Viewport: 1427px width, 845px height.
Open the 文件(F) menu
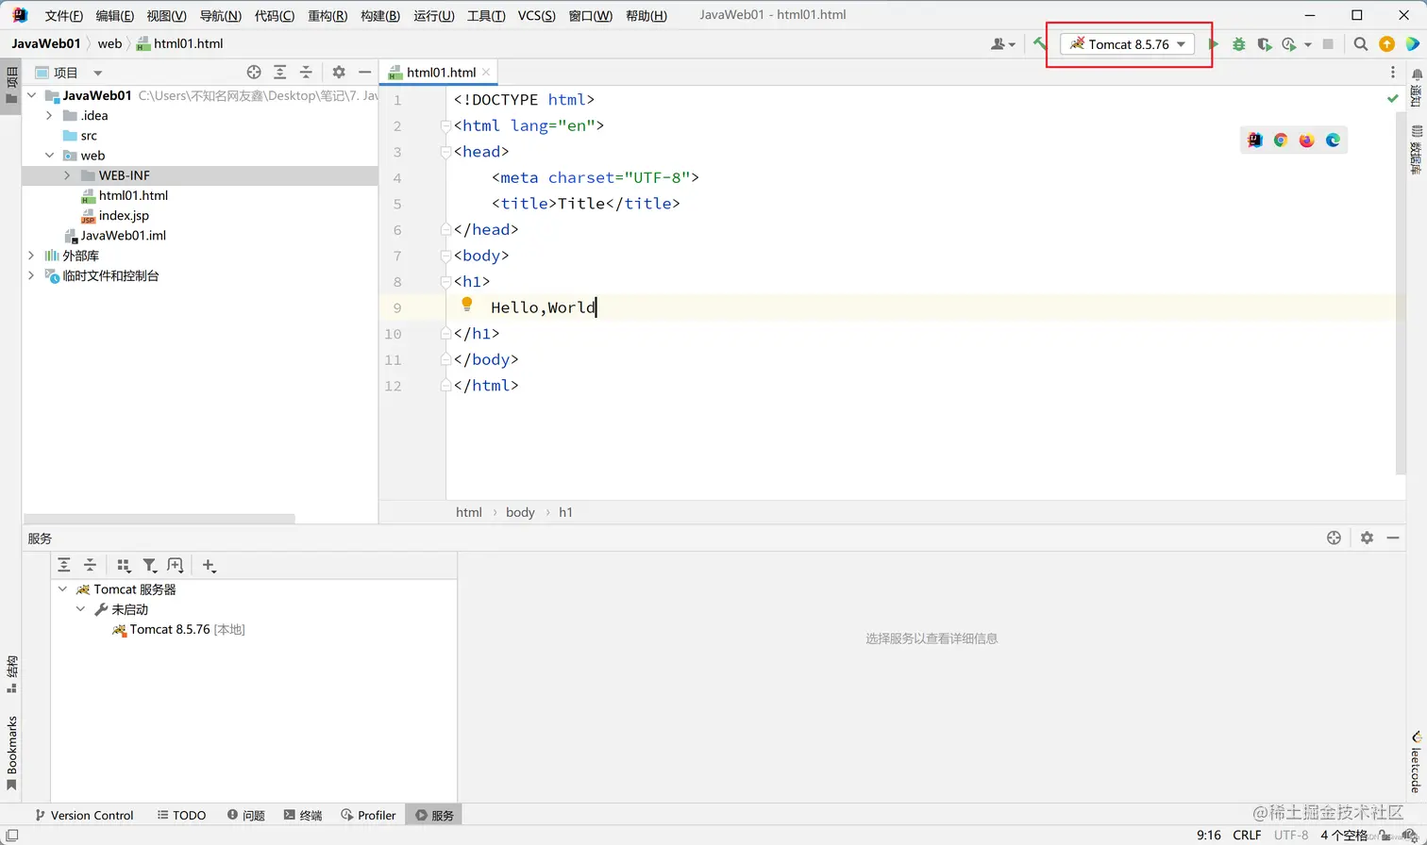click(x=64, y=15)
